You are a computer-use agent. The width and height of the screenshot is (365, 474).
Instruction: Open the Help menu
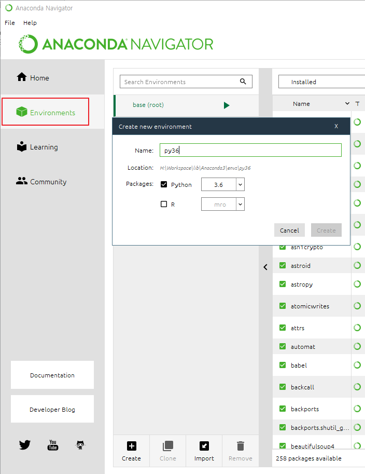[30, 23]
